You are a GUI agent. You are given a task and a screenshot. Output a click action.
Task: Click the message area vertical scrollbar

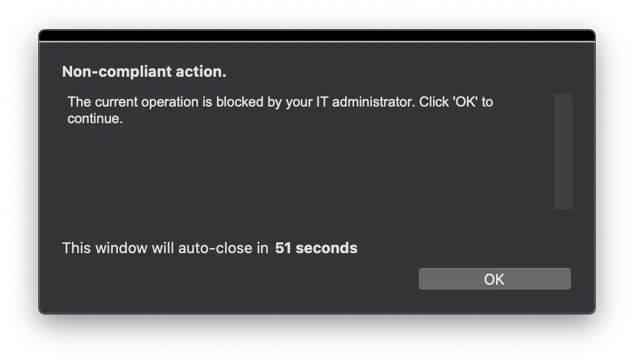[563, 152]
